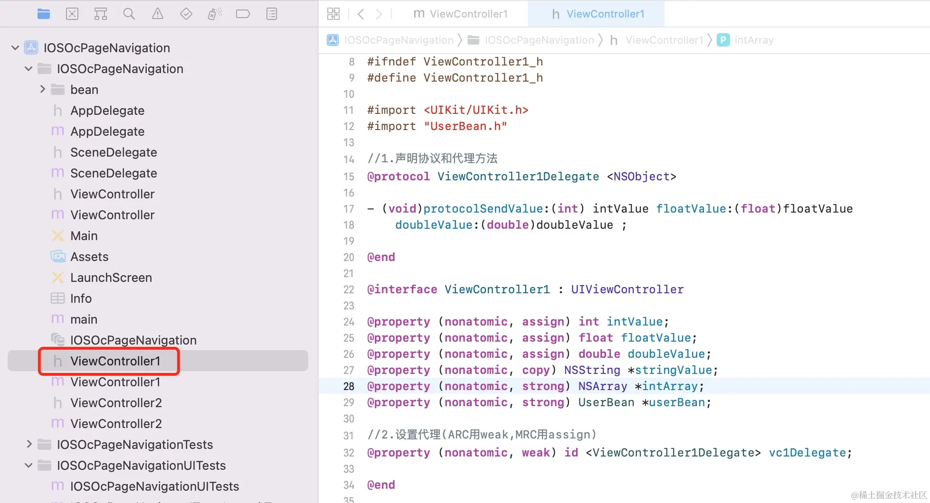Select the ViewController1 header tab

pos(598,14)
